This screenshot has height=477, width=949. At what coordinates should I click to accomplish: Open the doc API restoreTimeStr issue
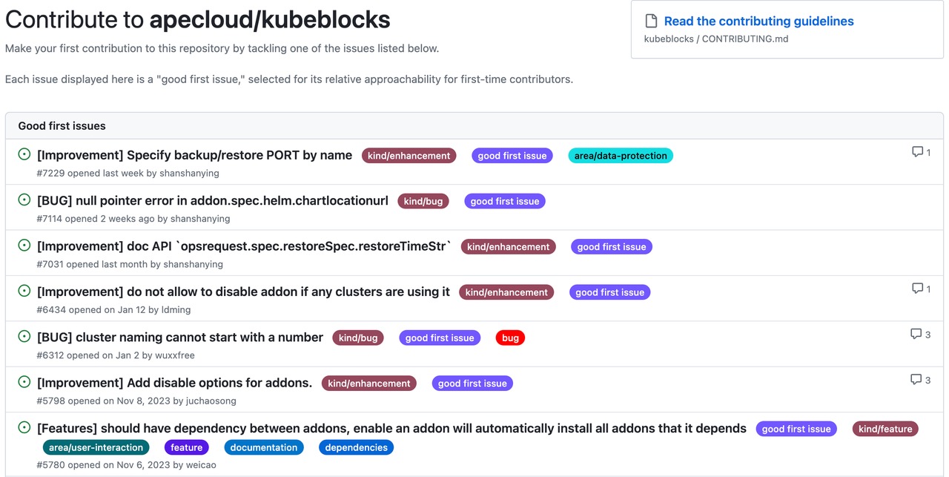pos(244,246)
